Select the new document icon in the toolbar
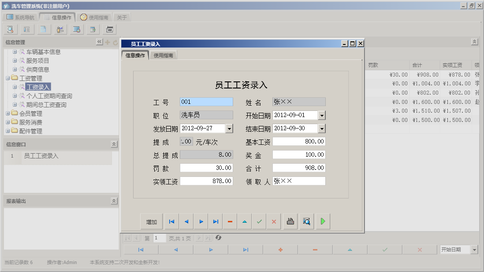The image size is (484, 272). coord(44,29)
